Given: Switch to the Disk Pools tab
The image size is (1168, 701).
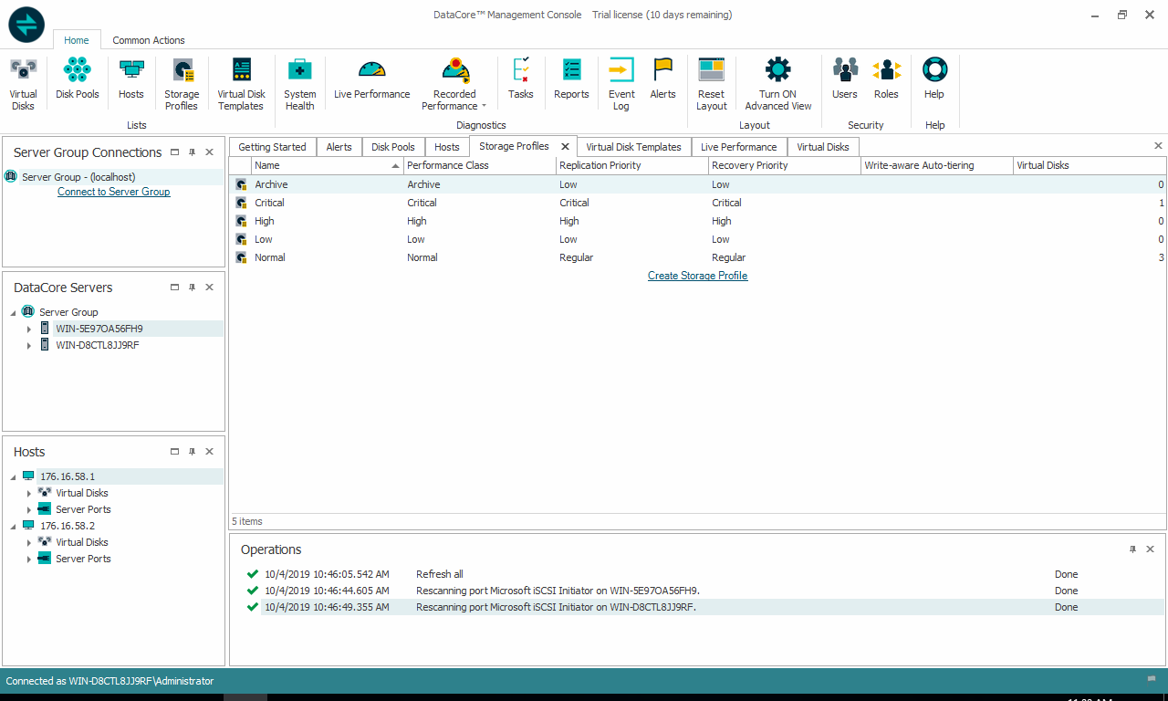Looking at the screenshot, I should (393, 147).
